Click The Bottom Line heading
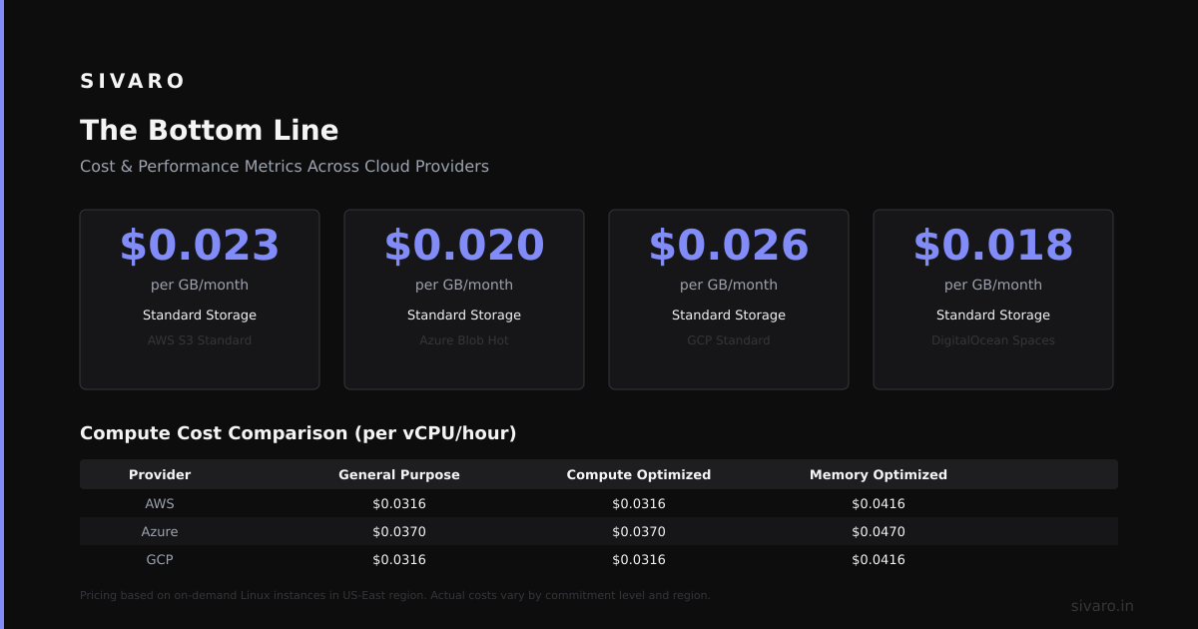Screen dimensions: 1198x629 pyautogui.click(x=209, y=130)
